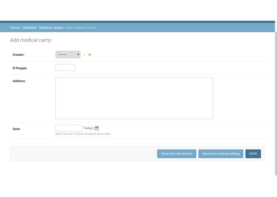Click the 'Add medical camp' page heading
The height and width of the screenshot is (197, 277).
click(x=31, y=40)
